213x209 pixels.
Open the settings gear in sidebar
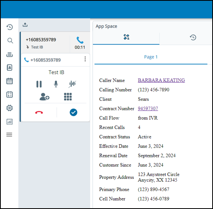[9, 108]
